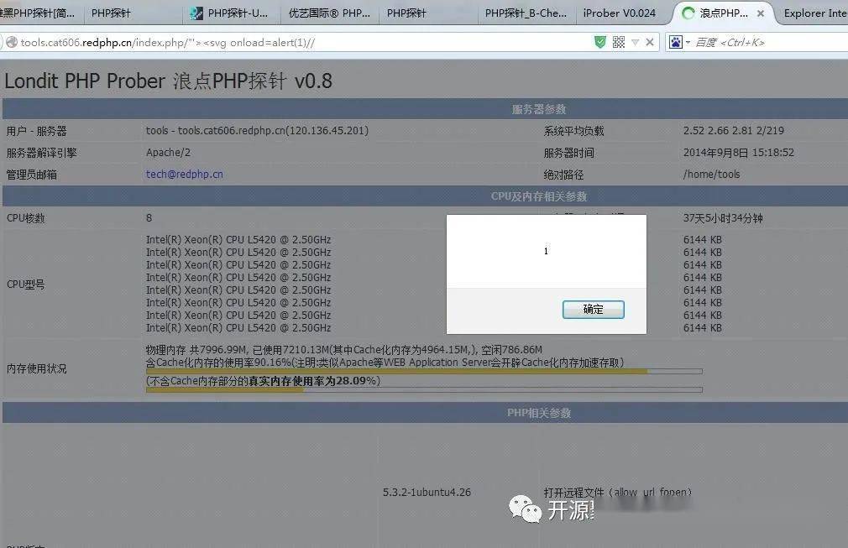Open the search engine dropdown next to Baidu icon
The height and width of the screenshot is (548, 848).
pos(688,42)
